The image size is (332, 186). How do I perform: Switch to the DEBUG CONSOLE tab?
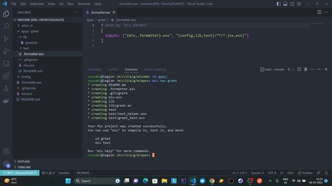point(155,70)
